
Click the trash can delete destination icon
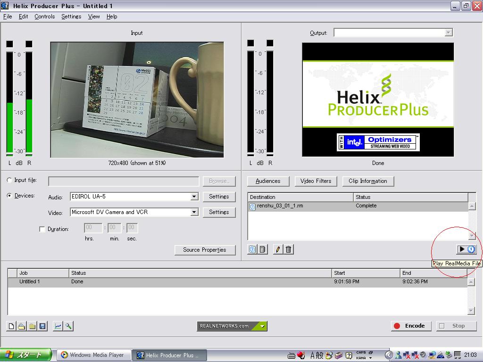(288, 249)
